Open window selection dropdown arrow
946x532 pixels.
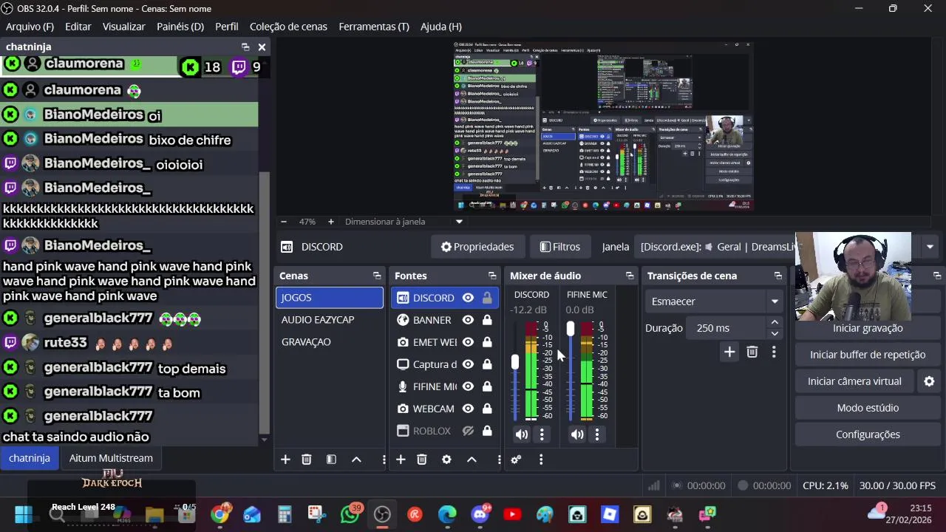(x=930, y=247)
